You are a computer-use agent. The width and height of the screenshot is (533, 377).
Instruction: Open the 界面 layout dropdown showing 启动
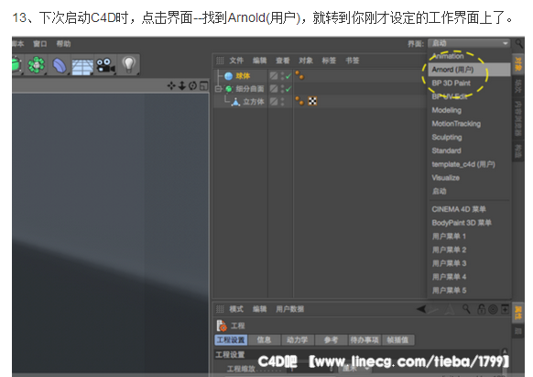click(469, 43)
